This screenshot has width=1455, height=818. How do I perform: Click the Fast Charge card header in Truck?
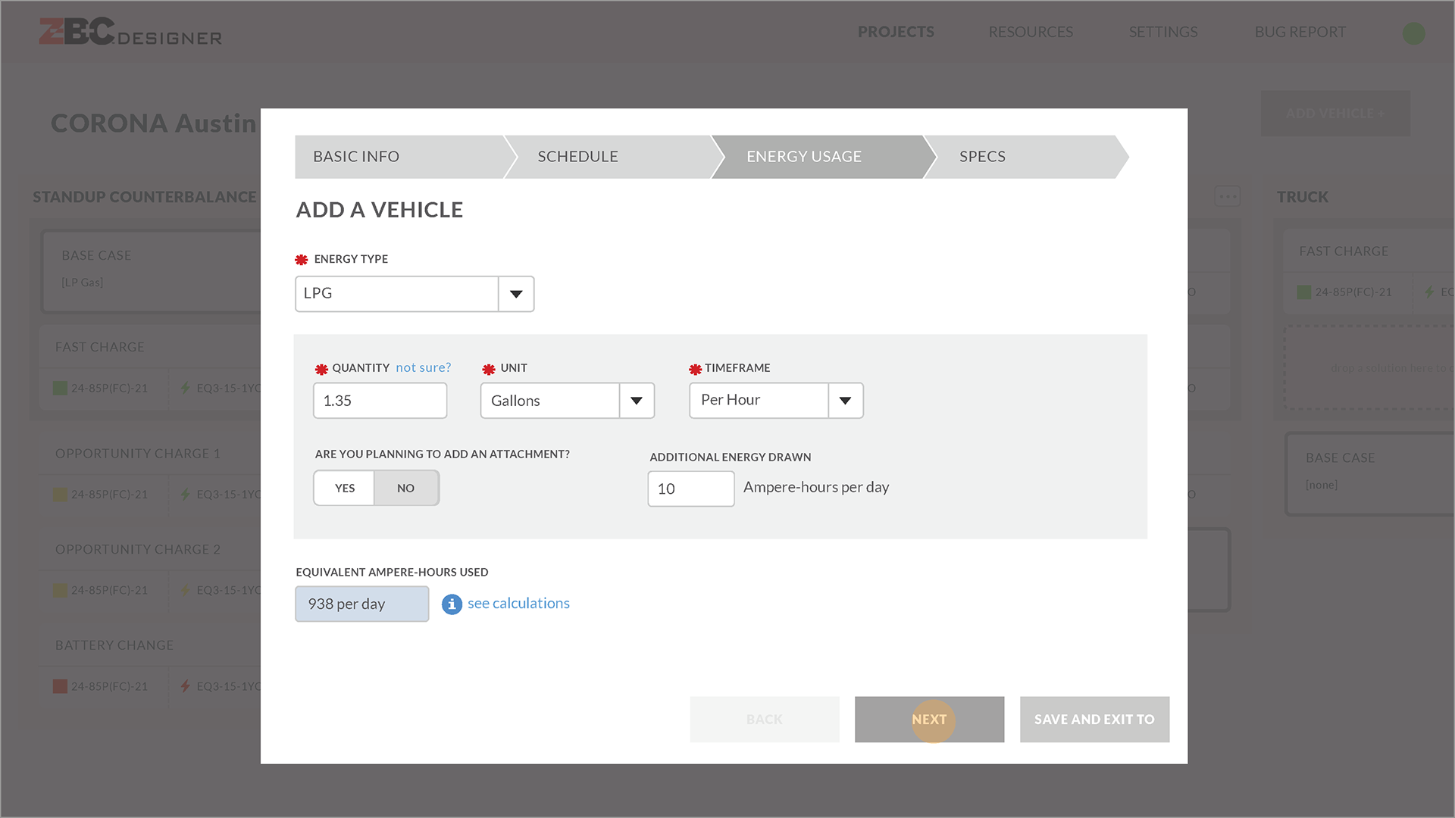[x=1344, y=251]
